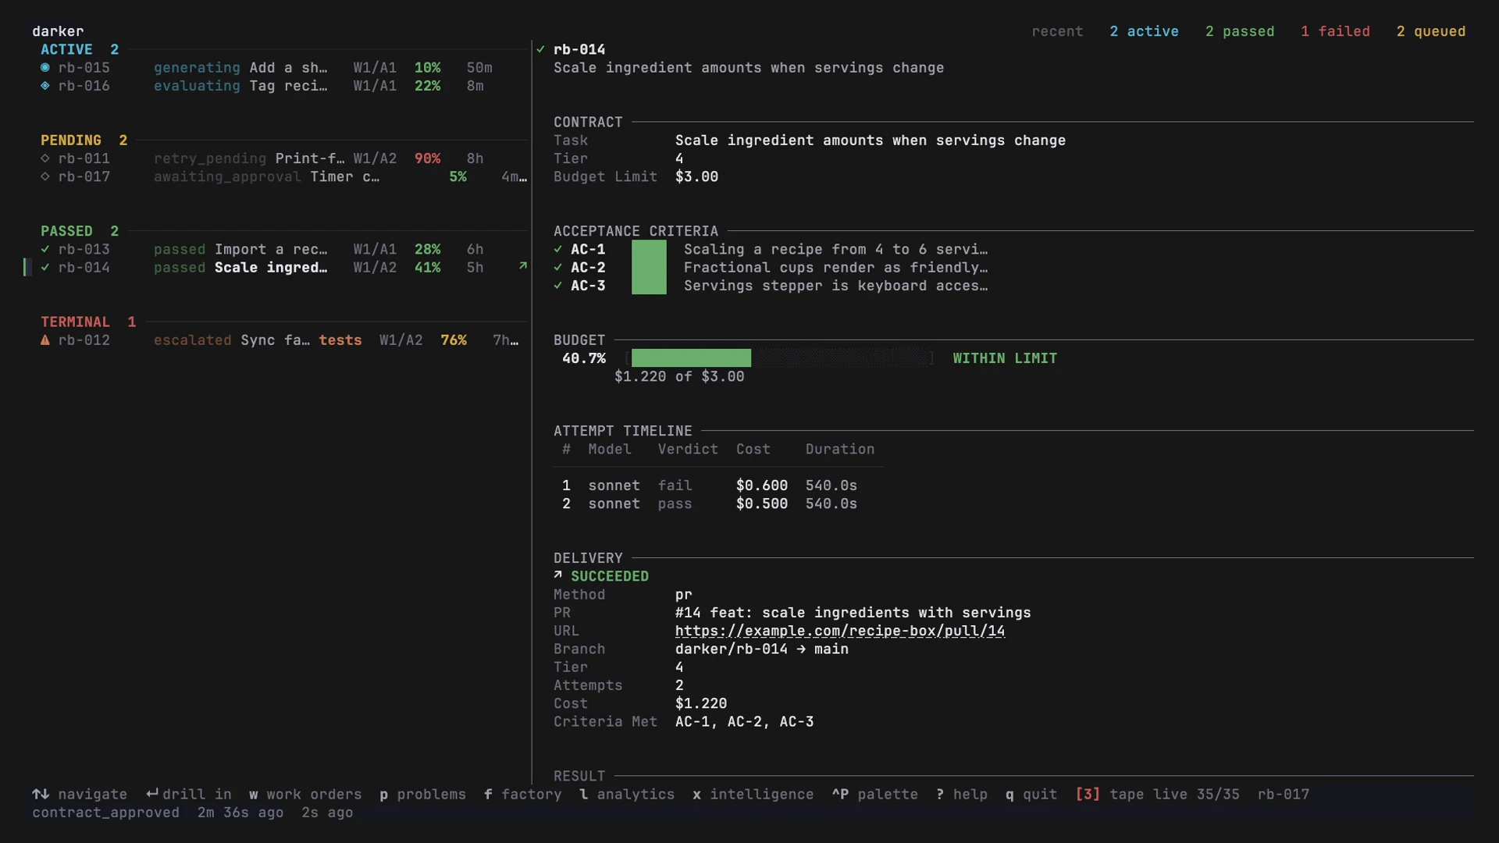This screenshot has height=843, width=1499.
Task: Click the warning triangle icon beside rb-012
Action: (45, 340)
